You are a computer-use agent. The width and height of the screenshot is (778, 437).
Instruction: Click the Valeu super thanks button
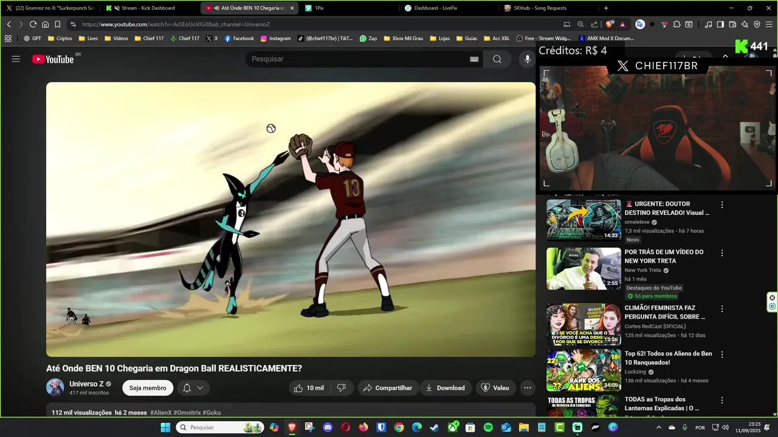(495, 388)
